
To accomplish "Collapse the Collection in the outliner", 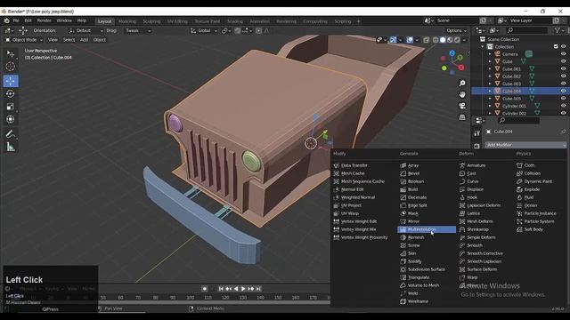I will [x=483, y=47].
